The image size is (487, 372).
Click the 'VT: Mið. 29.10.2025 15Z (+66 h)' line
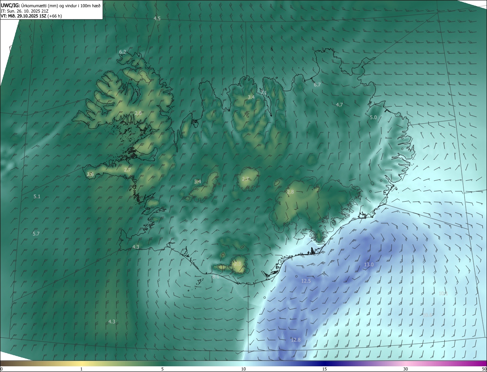[31, 16]
